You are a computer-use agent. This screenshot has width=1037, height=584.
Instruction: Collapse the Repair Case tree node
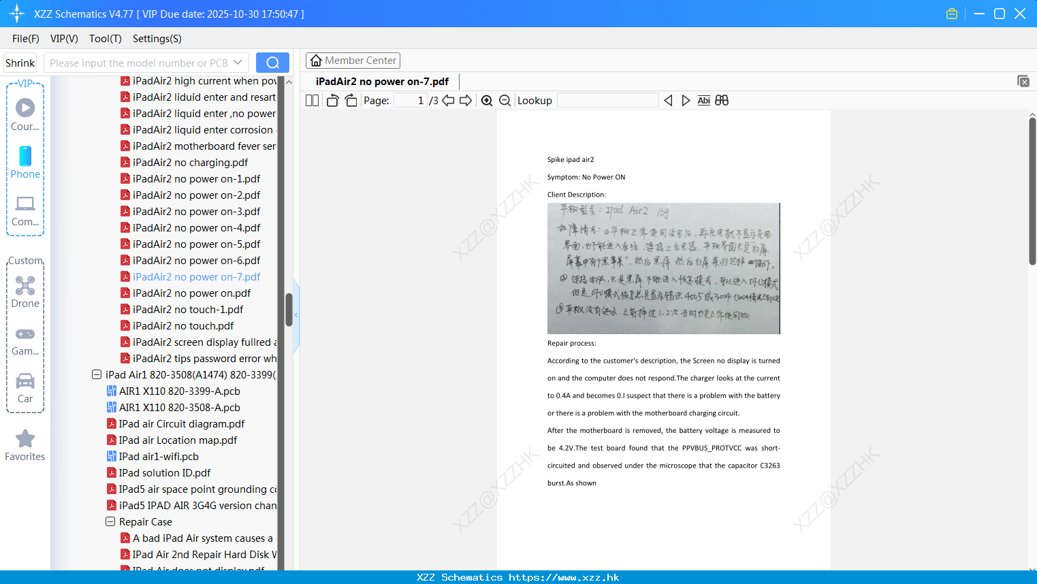click(110, 522)
